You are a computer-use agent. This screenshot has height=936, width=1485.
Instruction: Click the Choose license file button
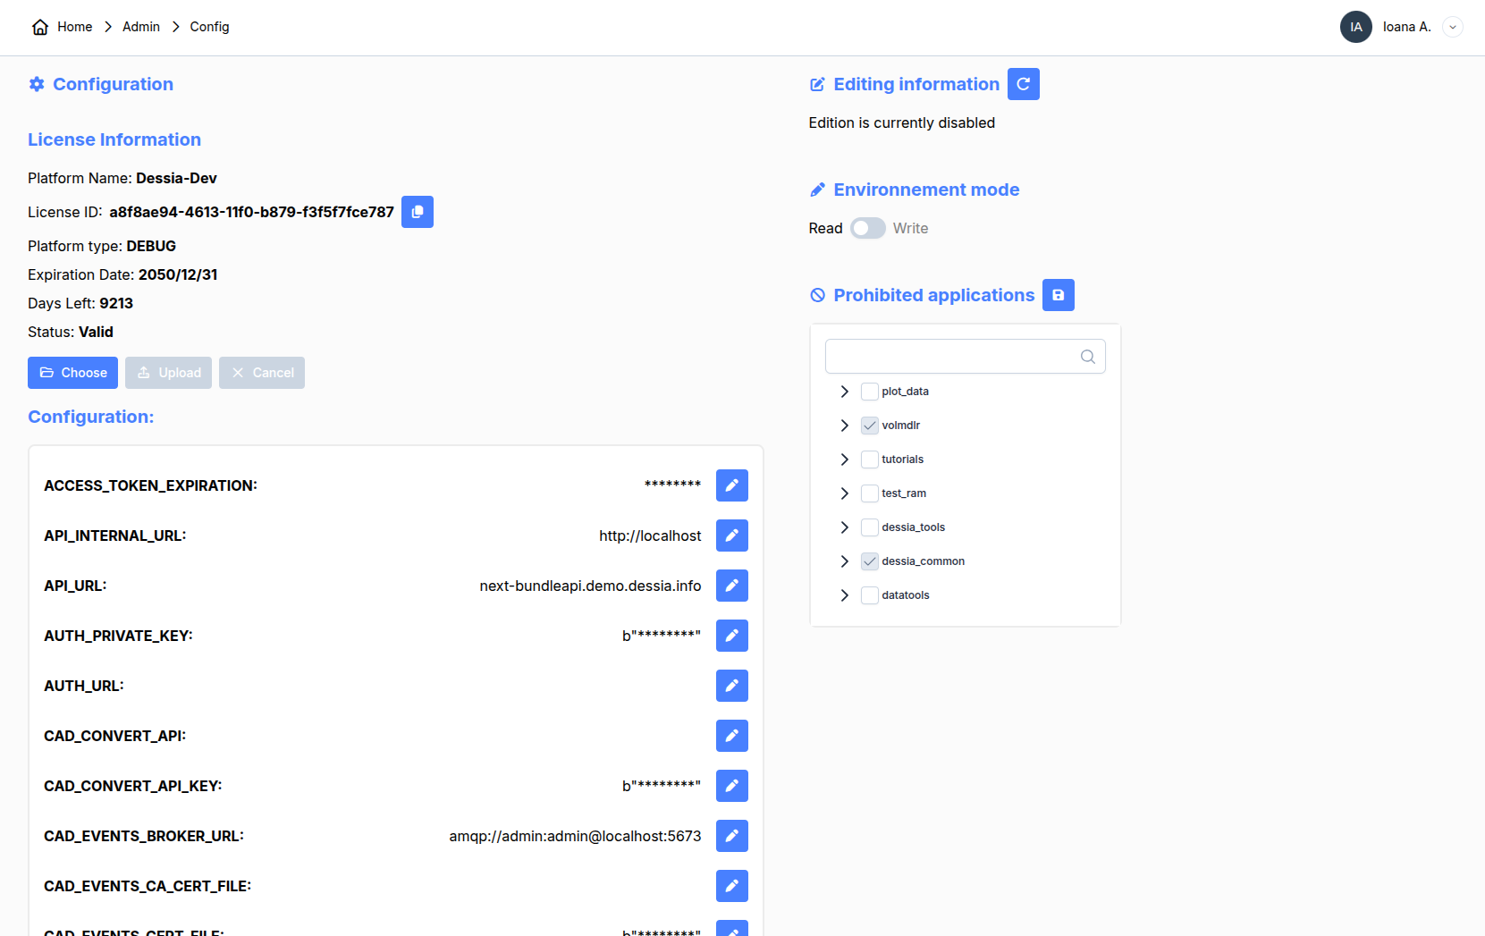[x=73, y=373]
